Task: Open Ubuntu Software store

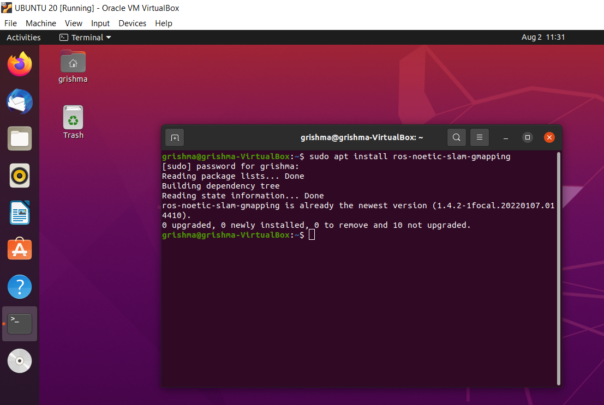Action: [20, 249]
